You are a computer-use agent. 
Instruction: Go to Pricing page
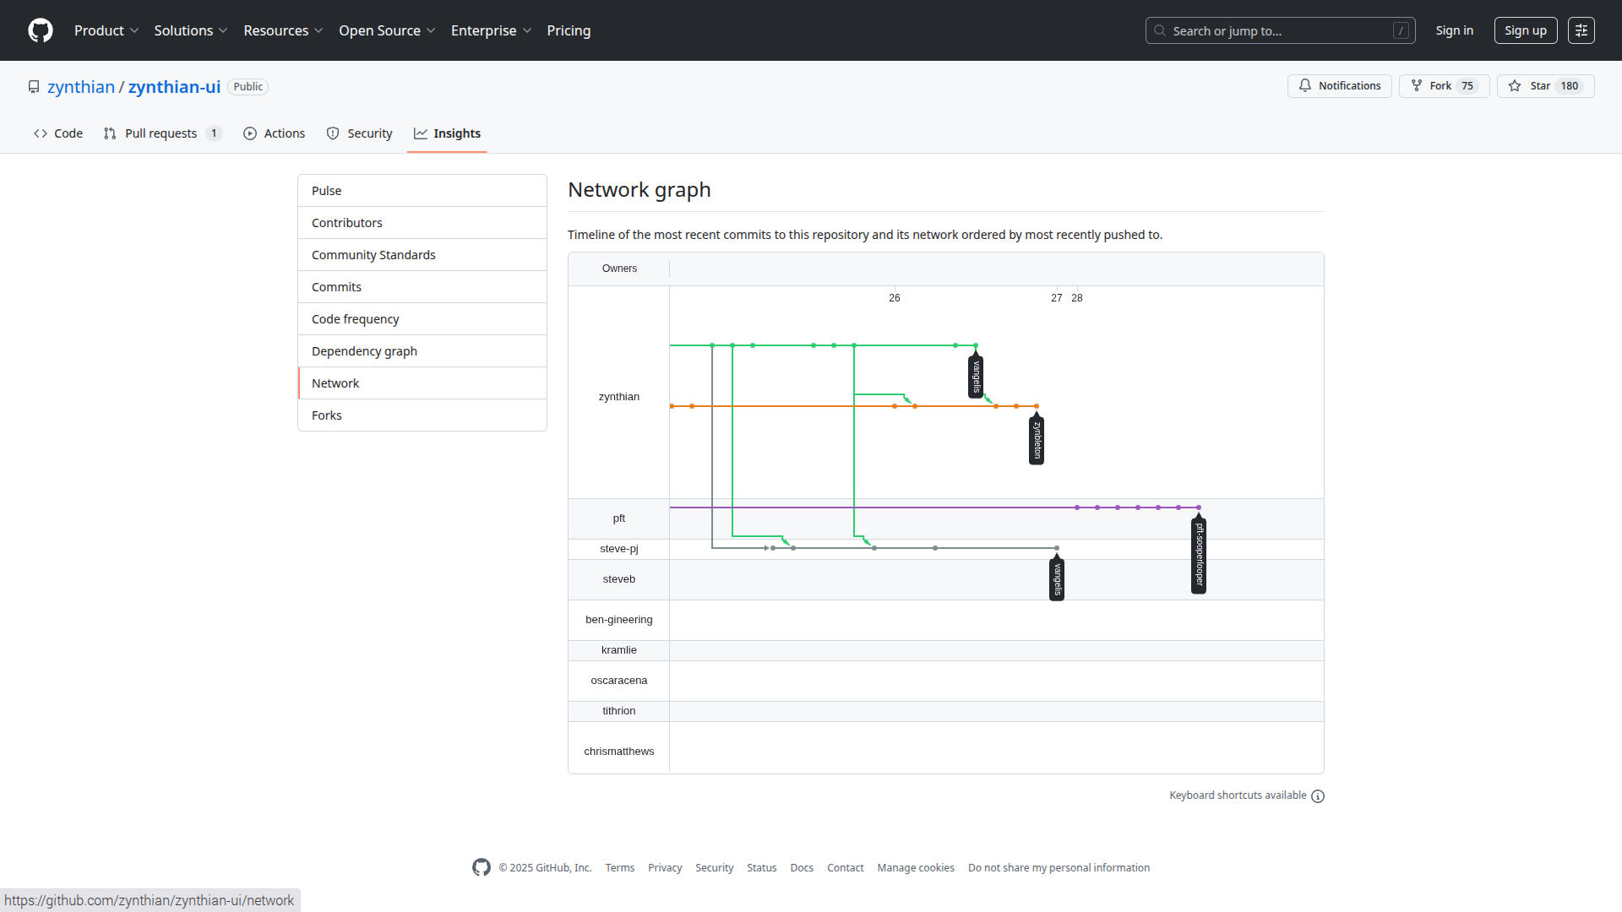569,30
